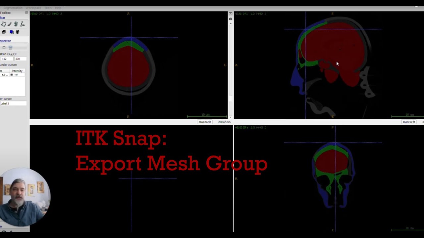Screen dimensions: 424x238
Task: Click the Label 3 field under cursor
Action: pyautogui.click(x=13, y=103)
